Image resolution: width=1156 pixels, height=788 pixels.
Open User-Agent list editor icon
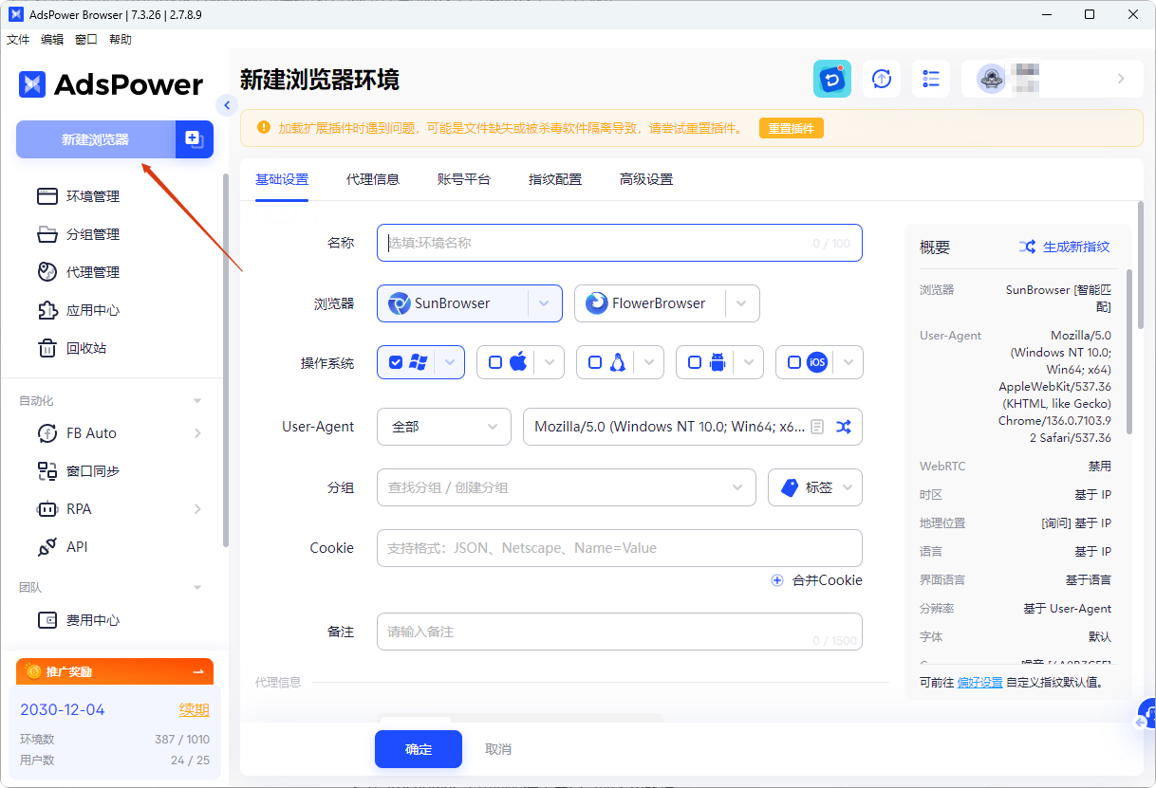817,427
